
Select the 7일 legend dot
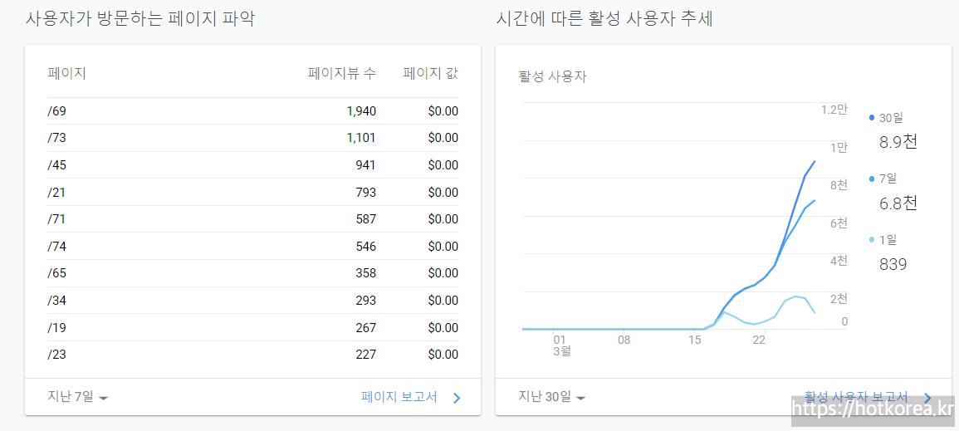coord(872,179)
